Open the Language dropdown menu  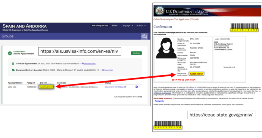127,26
